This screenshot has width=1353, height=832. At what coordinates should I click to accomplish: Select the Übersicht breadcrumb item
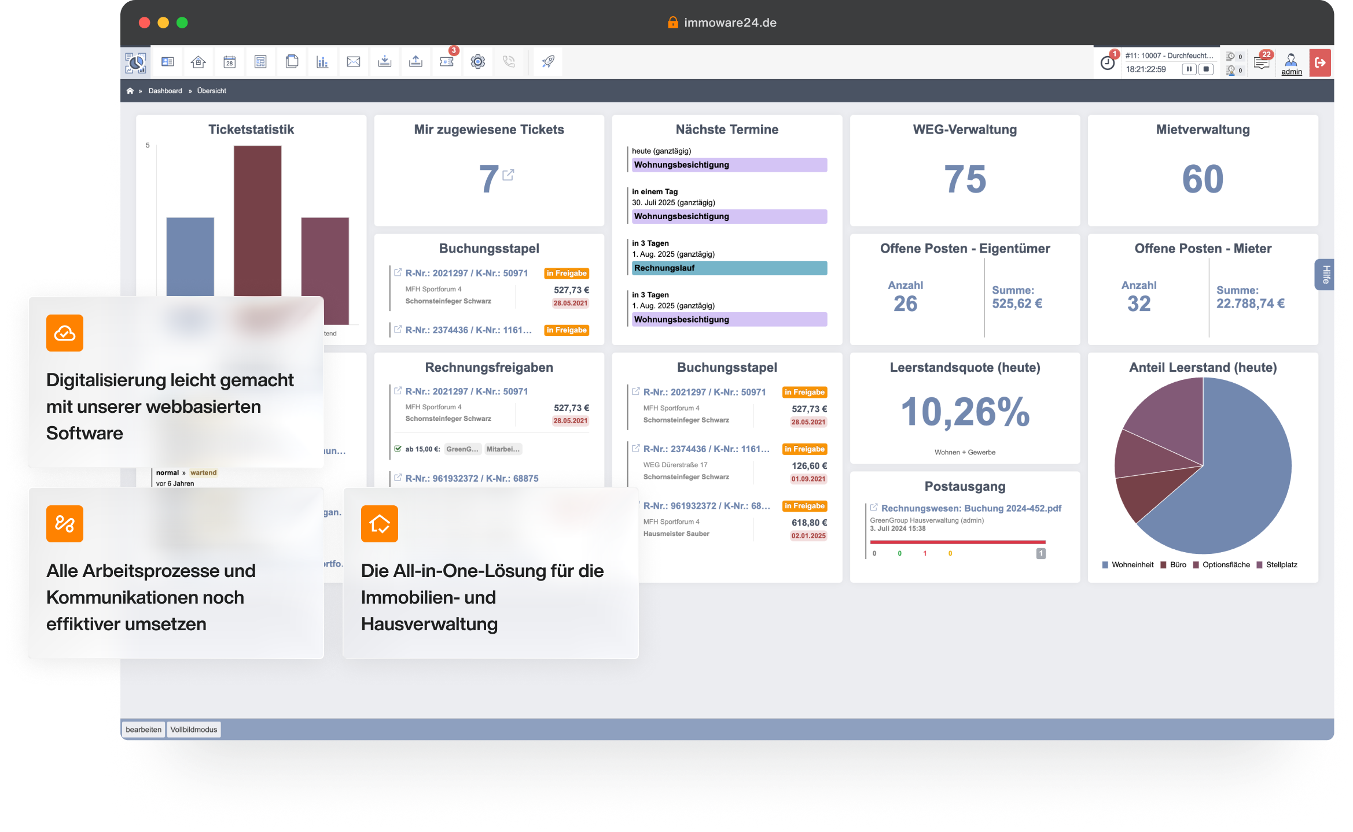pyautogui.click(x=211, y=91)
